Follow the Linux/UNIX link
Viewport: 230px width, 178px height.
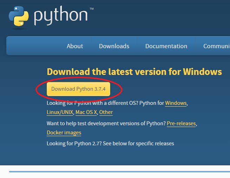[x=60, y=112]
